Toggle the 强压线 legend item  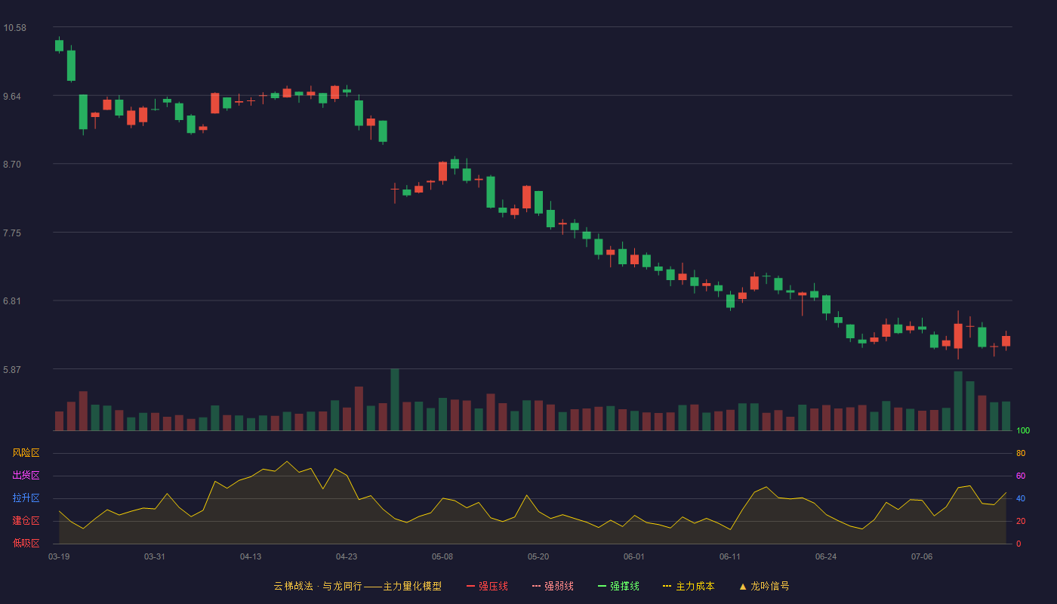(x=487, y=586)
